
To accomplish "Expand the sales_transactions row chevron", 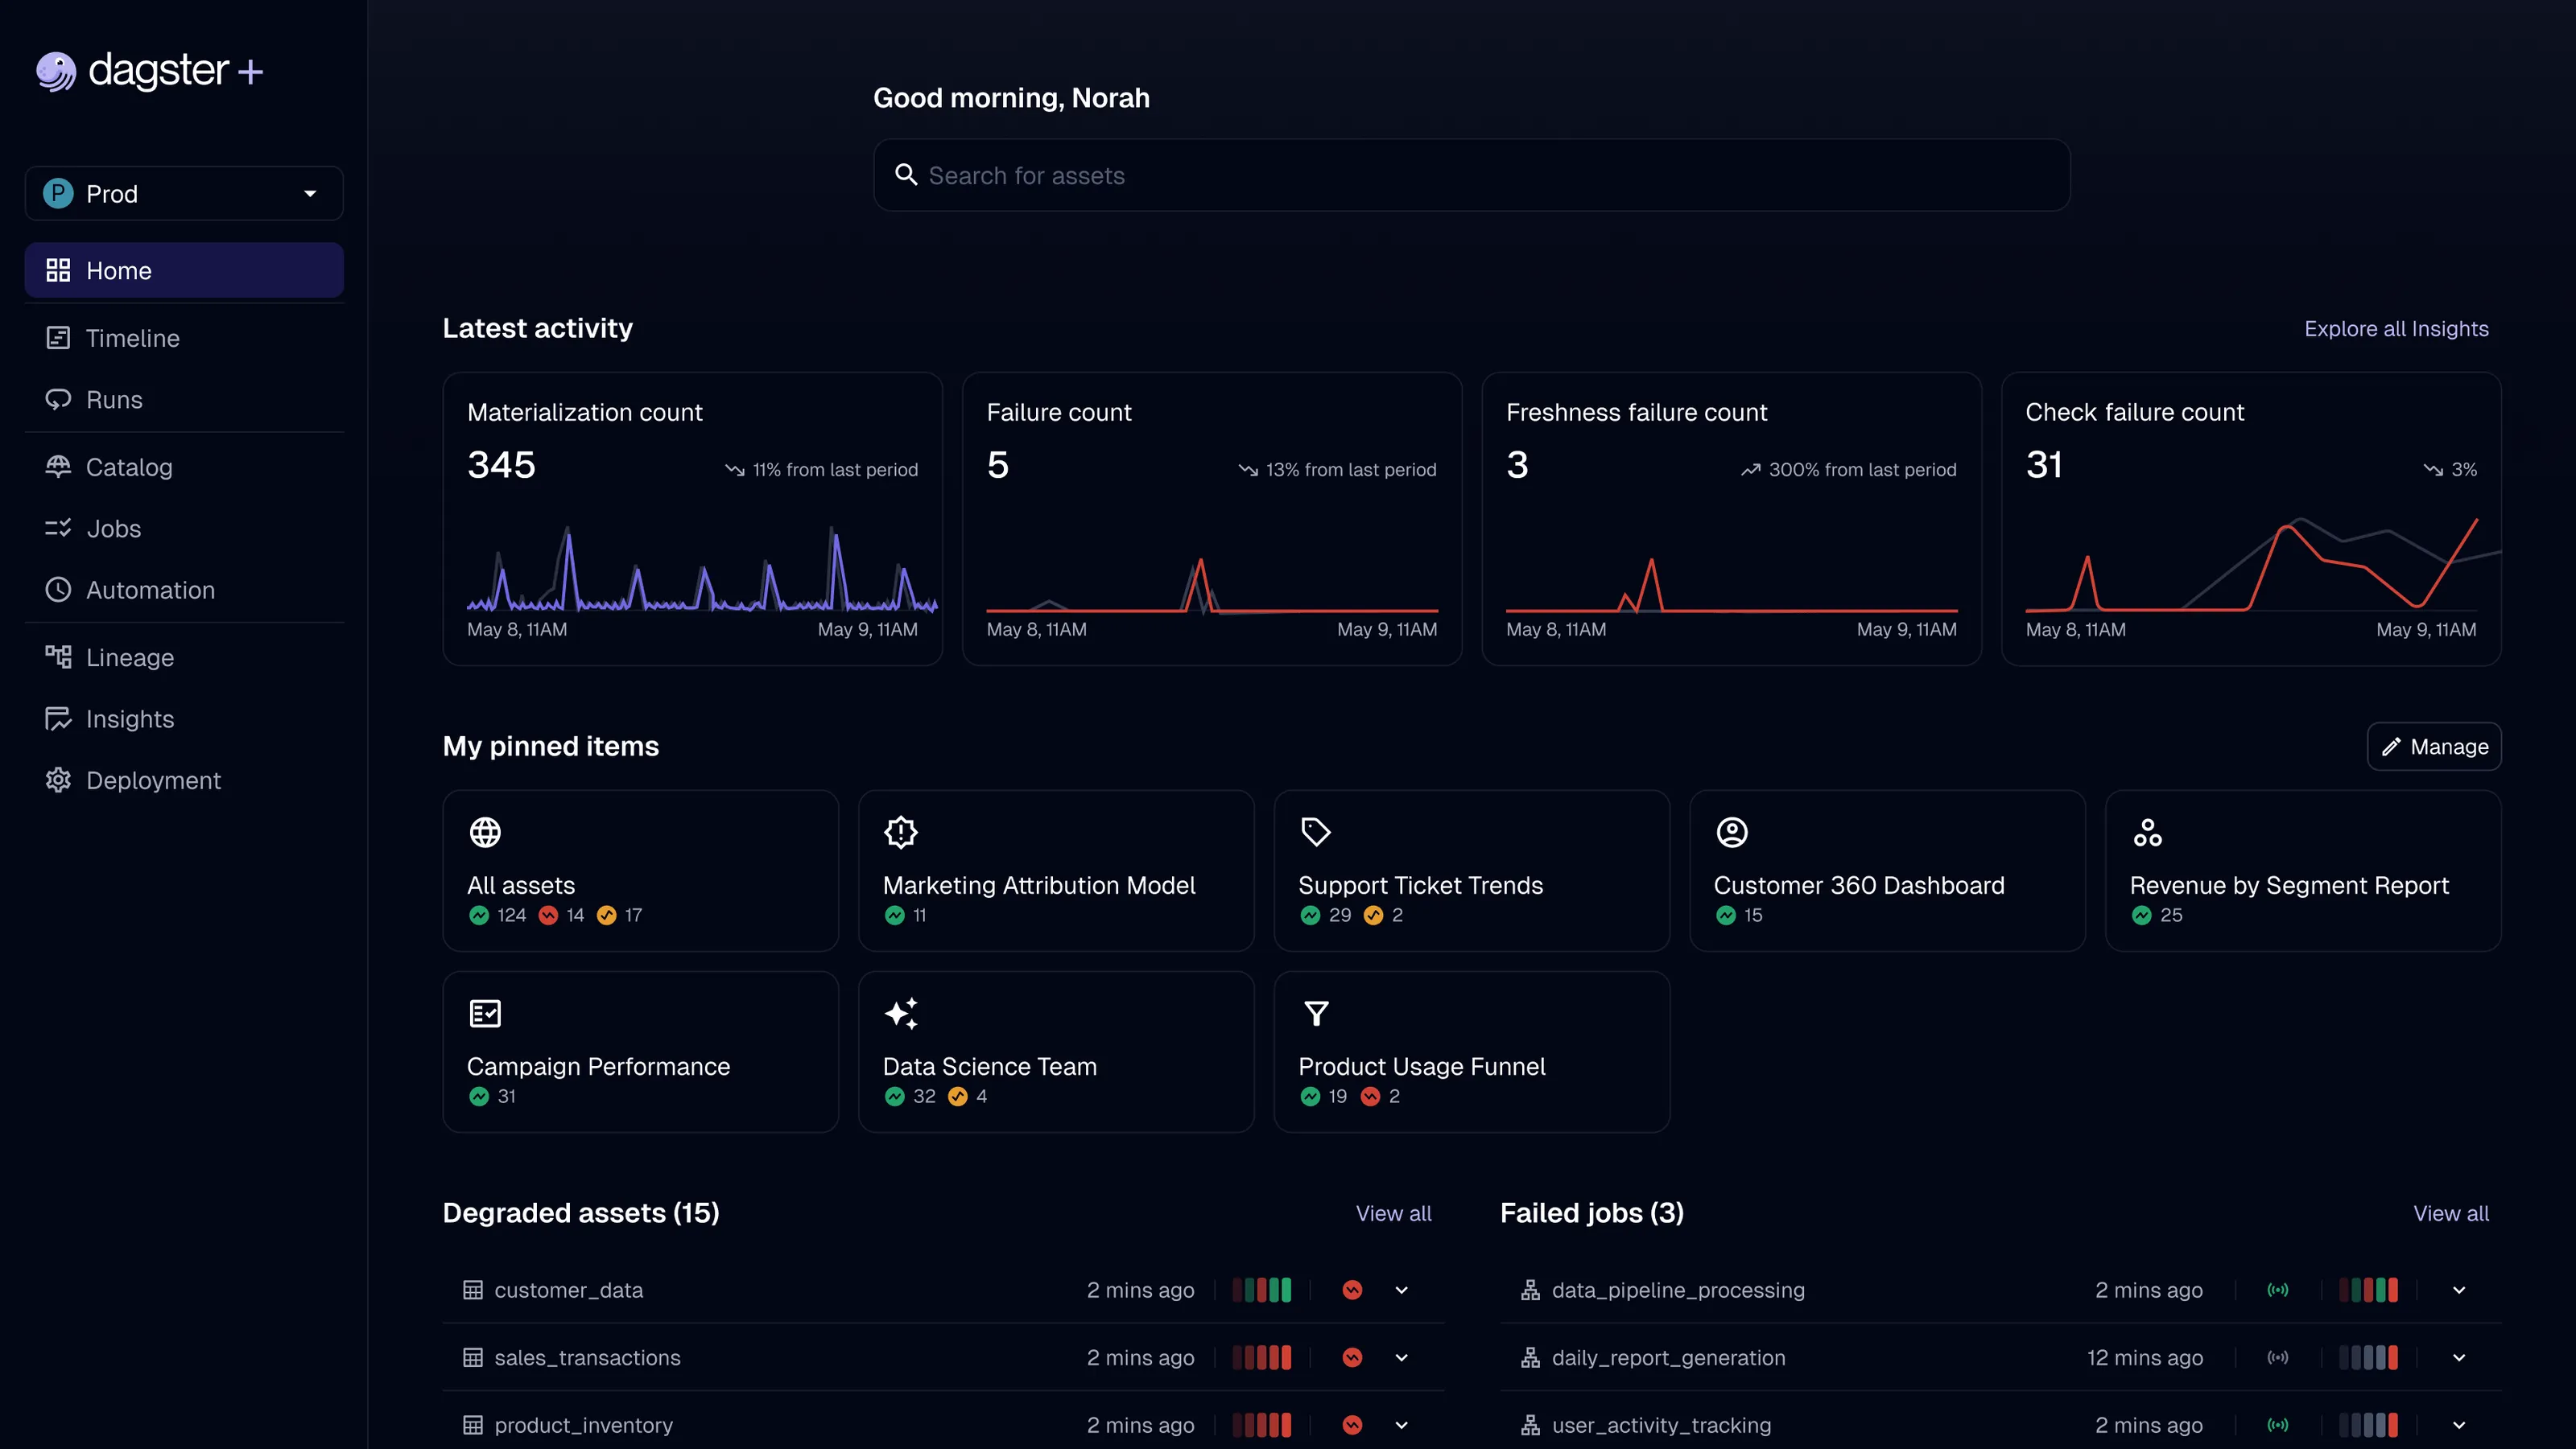I will pos(1401,1357).
